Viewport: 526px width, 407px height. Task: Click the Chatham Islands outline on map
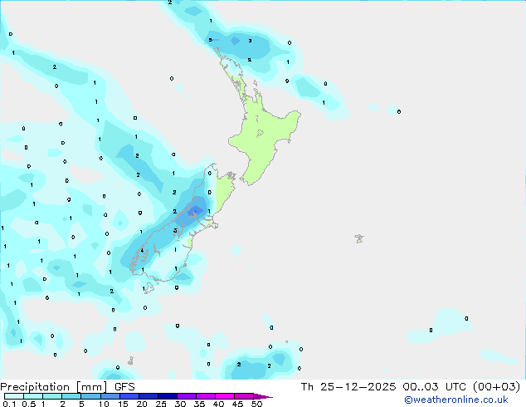click(359, 238)
